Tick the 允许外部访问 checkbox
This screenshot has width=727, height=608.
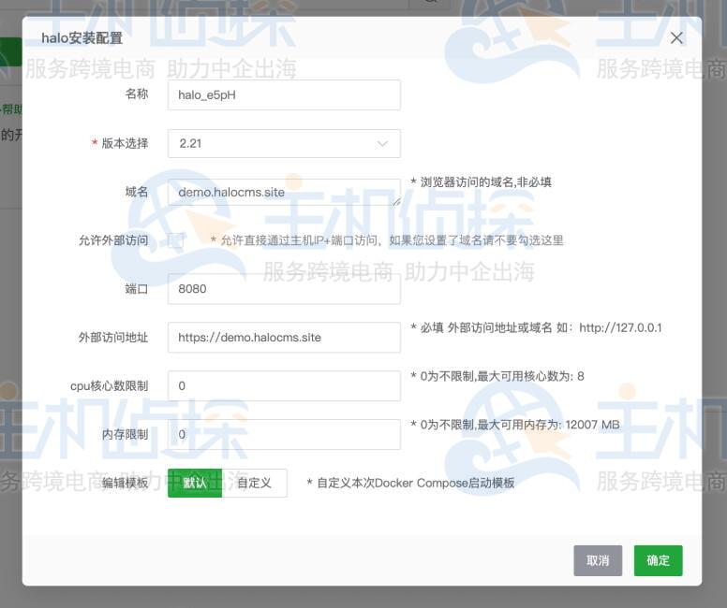coord(176,240)
